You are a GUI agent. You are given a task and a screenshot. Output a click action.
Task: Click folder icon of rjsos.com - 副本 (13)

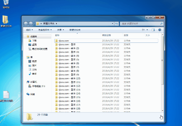point(56,90)
